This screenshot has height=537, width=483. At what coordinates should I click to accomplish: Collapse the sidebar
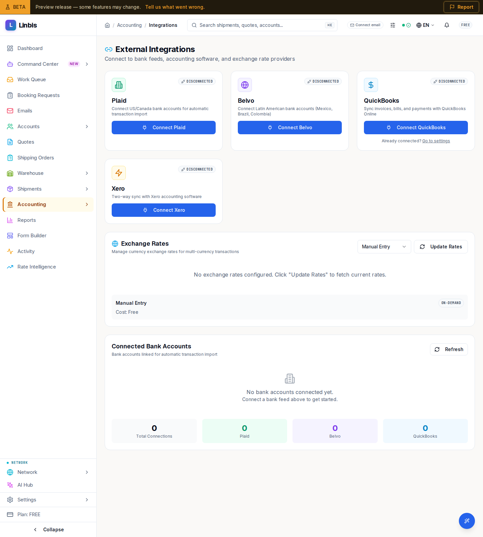tap(48, 530)
